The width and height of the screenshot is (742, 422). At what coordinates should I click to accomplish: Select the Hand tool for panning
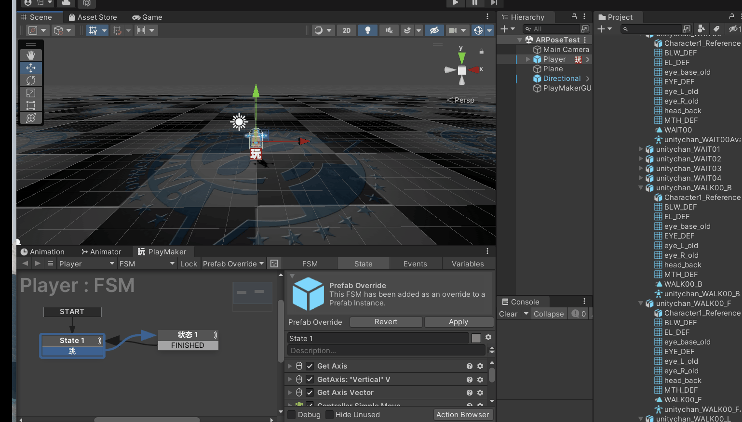[x=31, y=55]
